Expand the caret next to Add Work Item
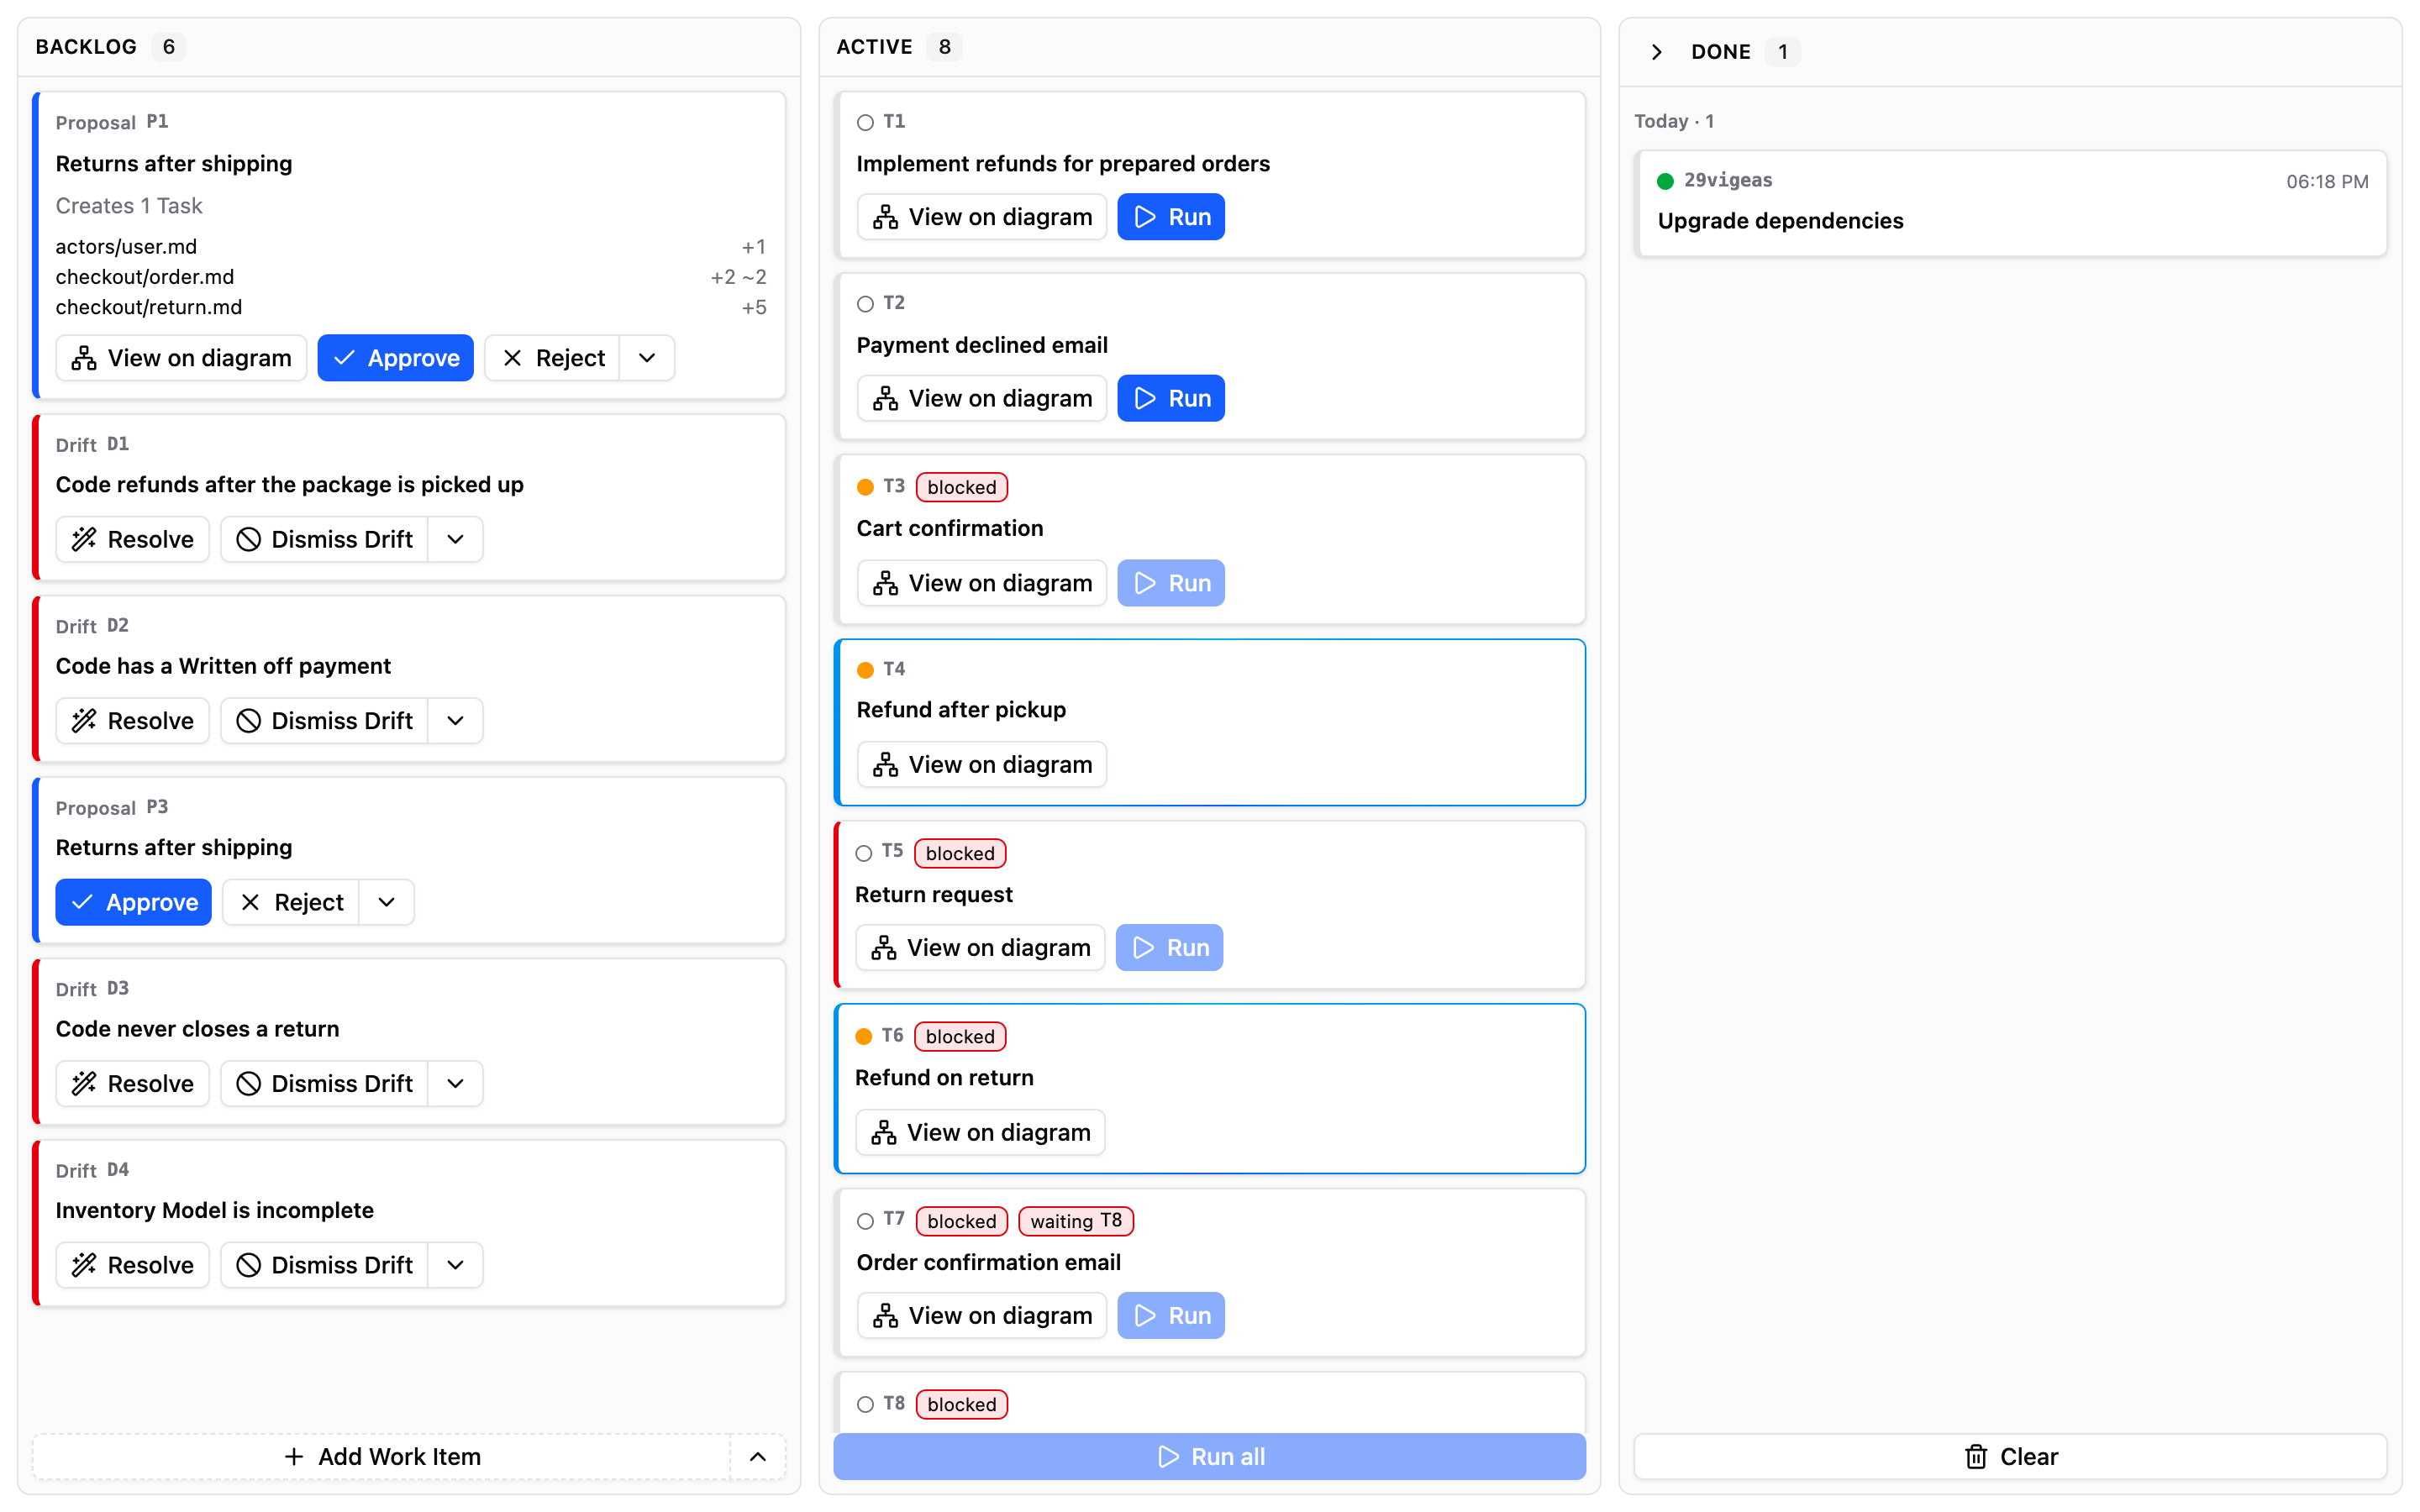2420x1512 pixels. pyautogui.click(x=758, y=1456)
